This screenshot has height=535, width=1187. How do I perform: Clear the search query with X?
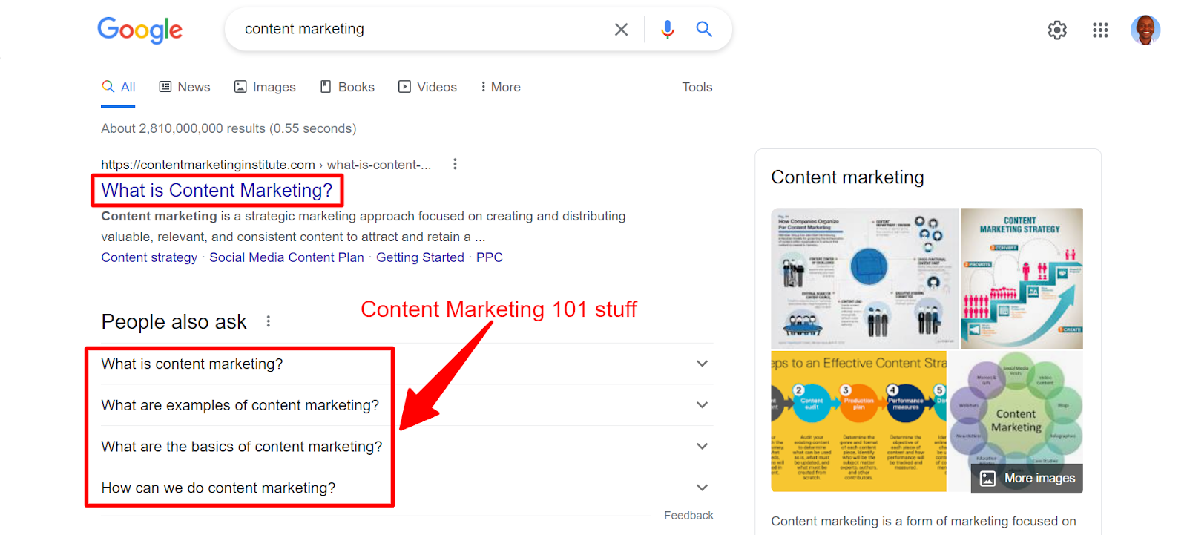click(621, 29)
